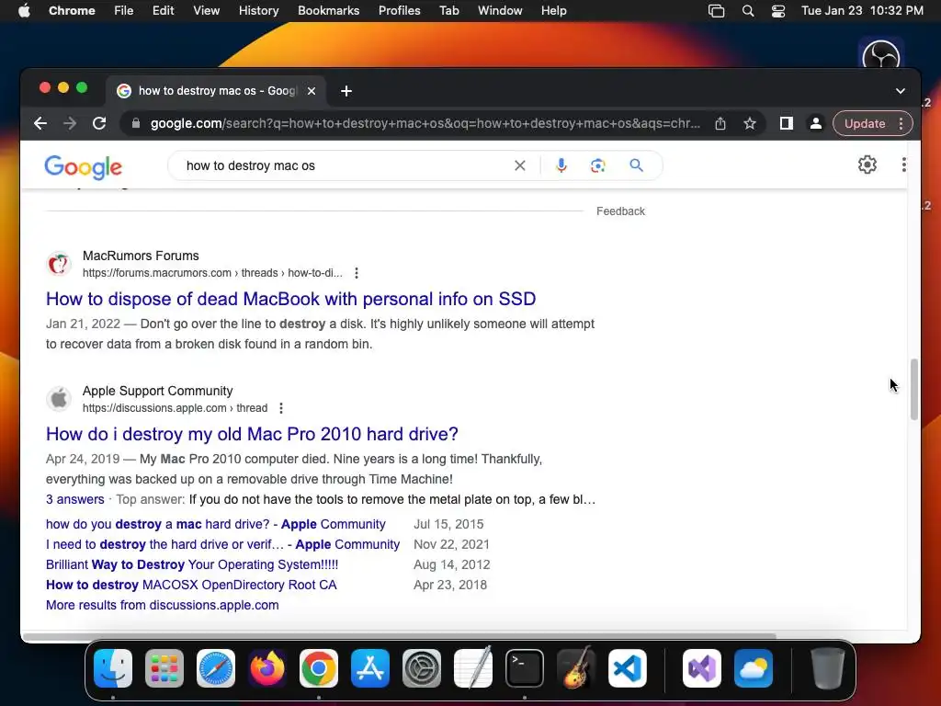Click the clock showing Tue Jan 23 10:32 PM
Screen dimensions: 941x706
coord(862,11)
